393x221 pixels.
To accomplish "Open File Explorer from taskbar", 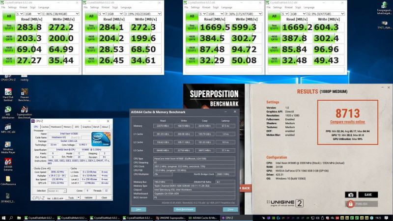I will (x=19, y=218).
